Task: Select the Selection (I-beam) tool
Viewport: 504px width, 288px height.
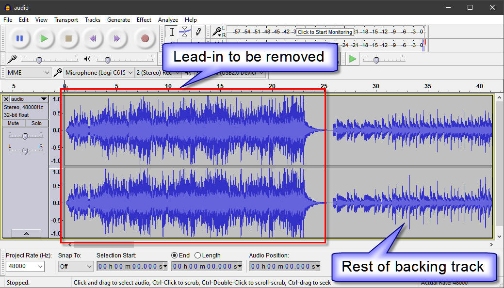Action: click(x=172, y=32)
